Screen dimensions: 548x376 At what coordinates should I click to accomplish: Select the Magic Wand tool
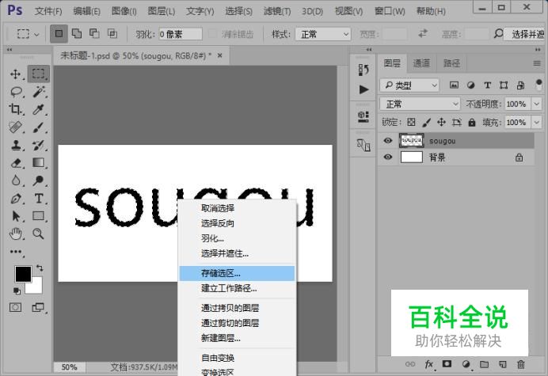tap(39, 92)
